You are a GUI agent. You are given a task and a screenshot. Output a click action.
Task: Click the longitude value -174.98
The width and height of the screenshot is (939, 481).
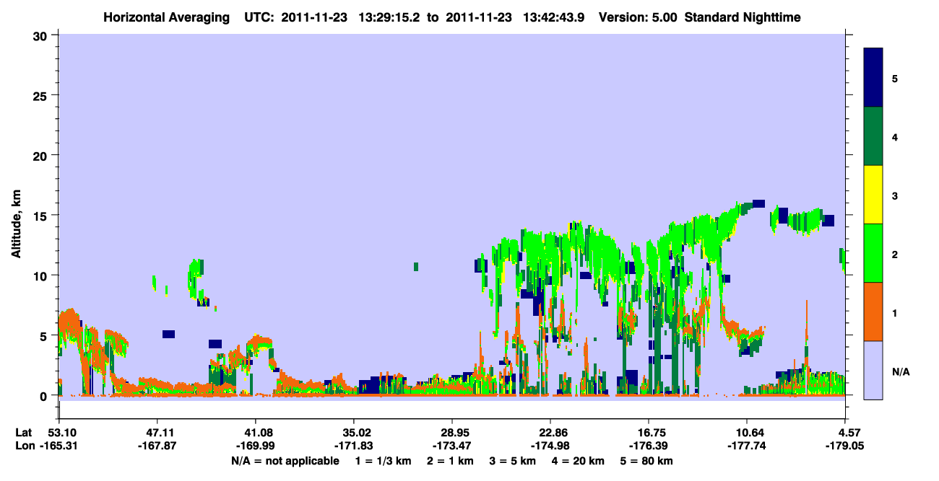click(x=550, y=446)
